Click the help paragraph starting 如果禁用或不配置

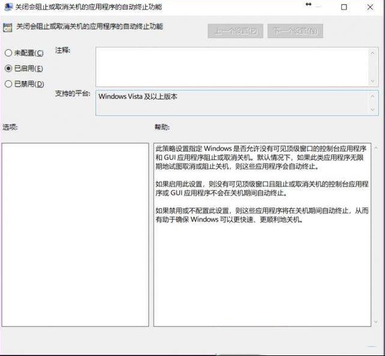click(x=262, y=215)
